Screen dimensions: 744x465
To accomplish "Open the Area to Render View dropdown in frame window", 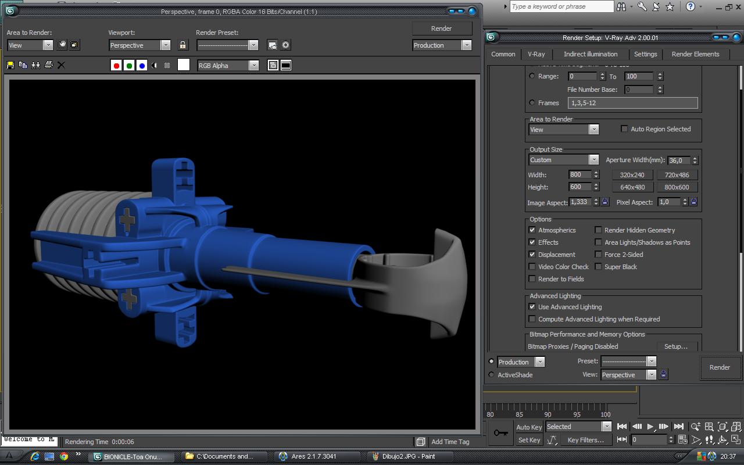I will pos(30,45).
